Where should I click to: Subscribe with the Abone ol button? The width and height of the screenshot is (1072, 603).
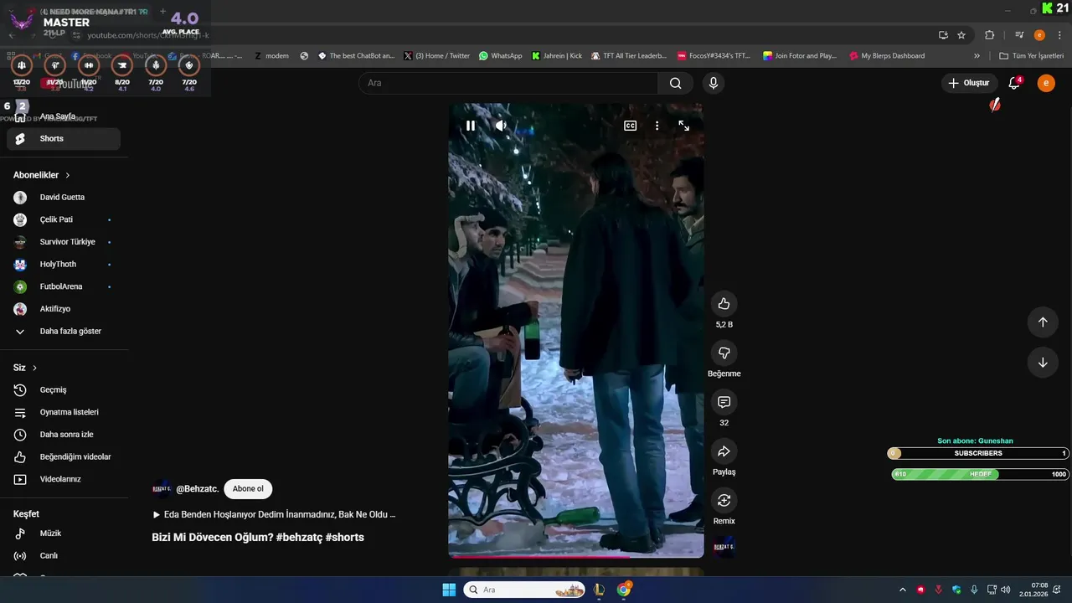pyautogui.click(x=248, y=489)
